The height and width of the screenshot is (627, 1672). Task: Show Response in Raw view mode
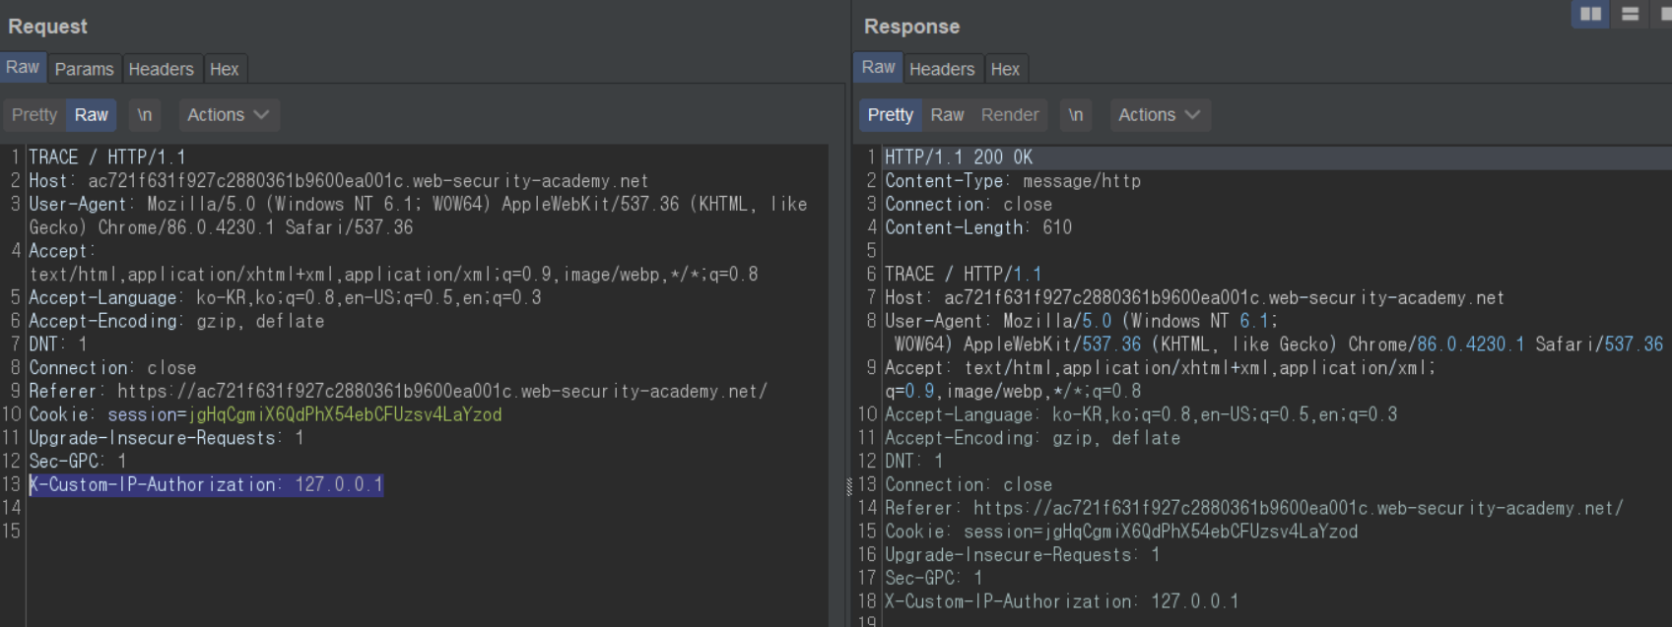pyautogui.click(x=947, y=115)
